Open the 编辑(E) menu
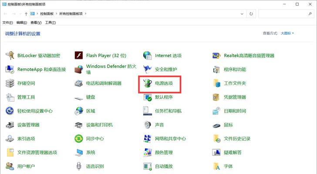The width and height of the screenshot is (317, 174). 22,23
